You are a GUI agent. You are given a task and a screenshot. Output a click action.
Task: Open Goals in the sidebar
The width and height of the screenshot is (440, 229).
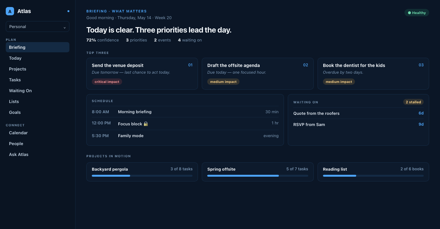pyautogui.click(x=37, y=112)
